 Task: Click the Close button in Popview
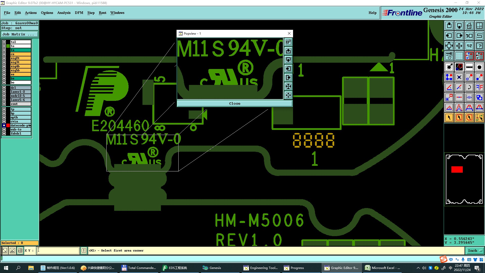pyautogui.click(x=234, y=103)
